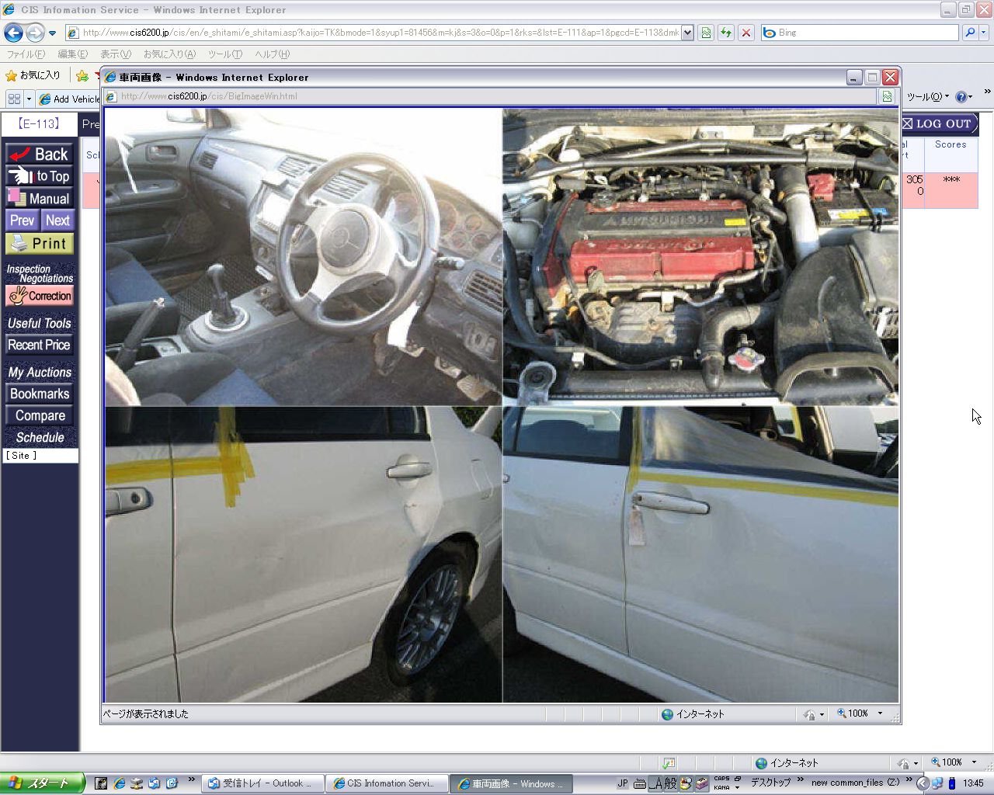This screenshot has height=795, width=994.
Task: Open popup window zoom level dropdown
Action: tap(880, 713)
